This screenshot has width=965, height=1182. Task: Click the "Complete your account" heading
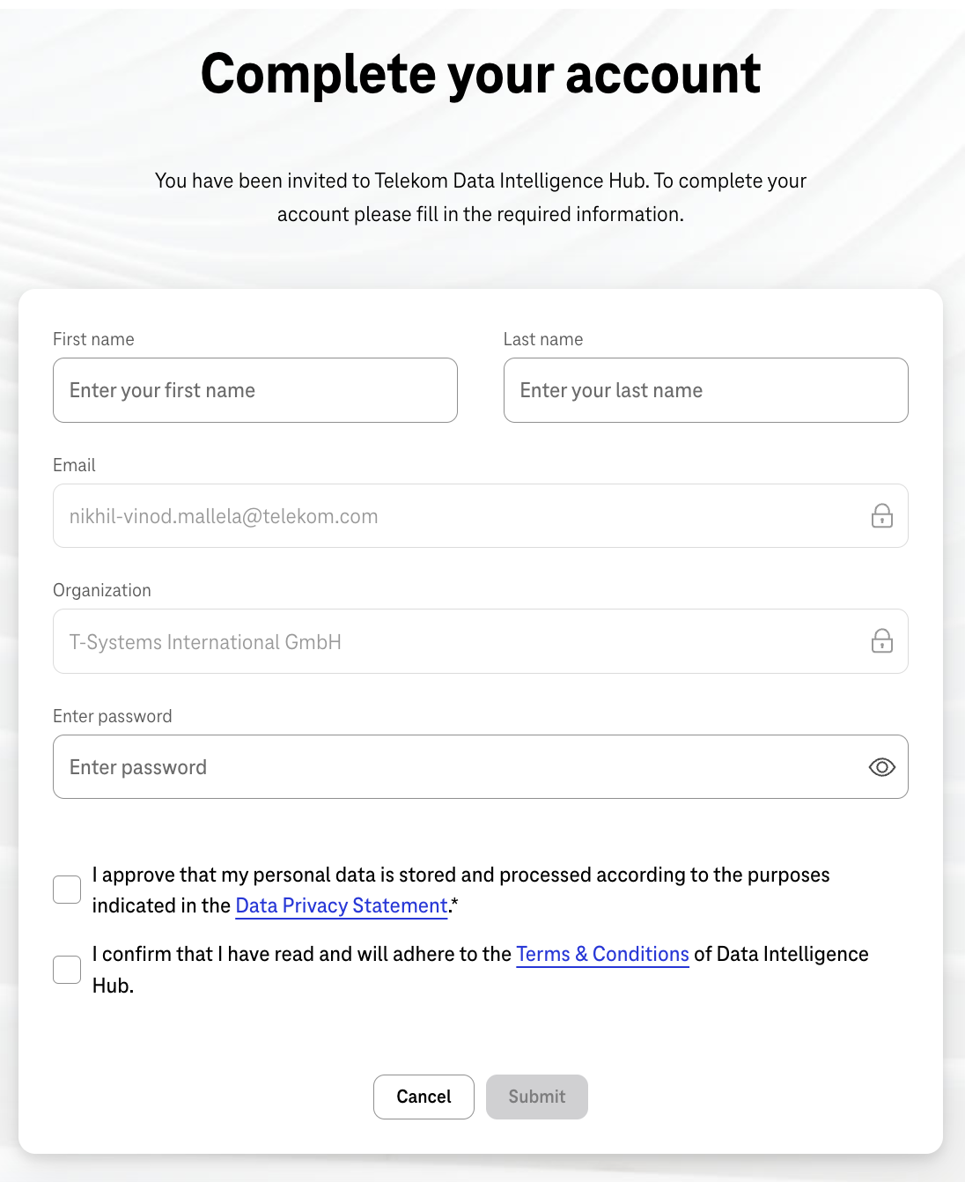[481, 74]
